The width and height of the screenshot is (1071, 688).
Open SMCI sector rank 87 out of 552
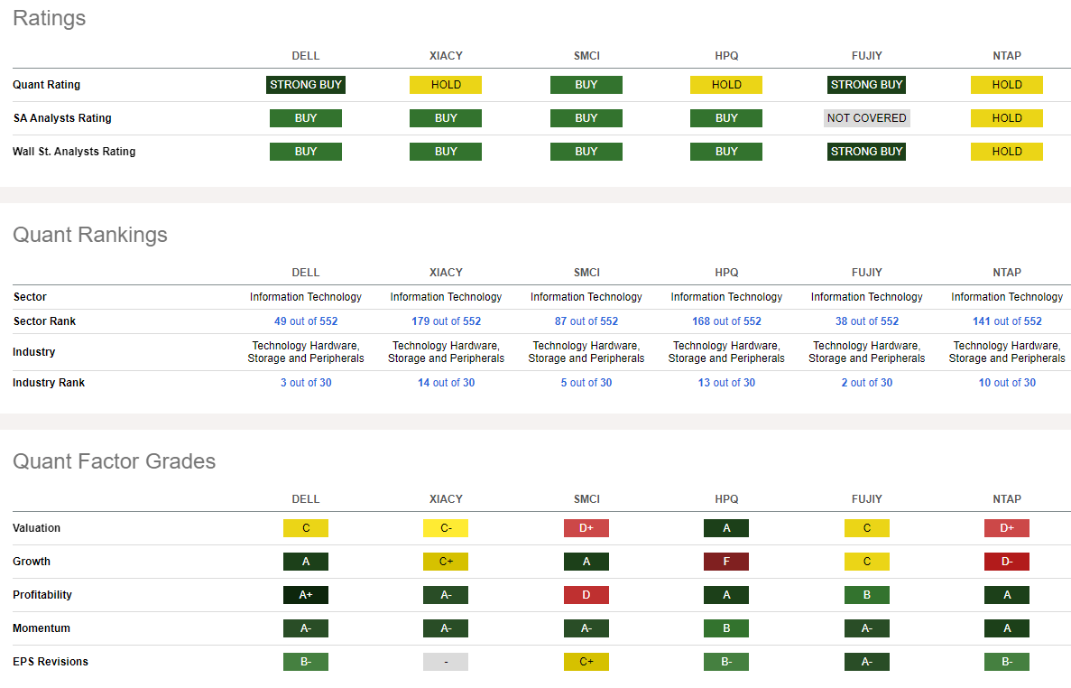pos(586,321)
